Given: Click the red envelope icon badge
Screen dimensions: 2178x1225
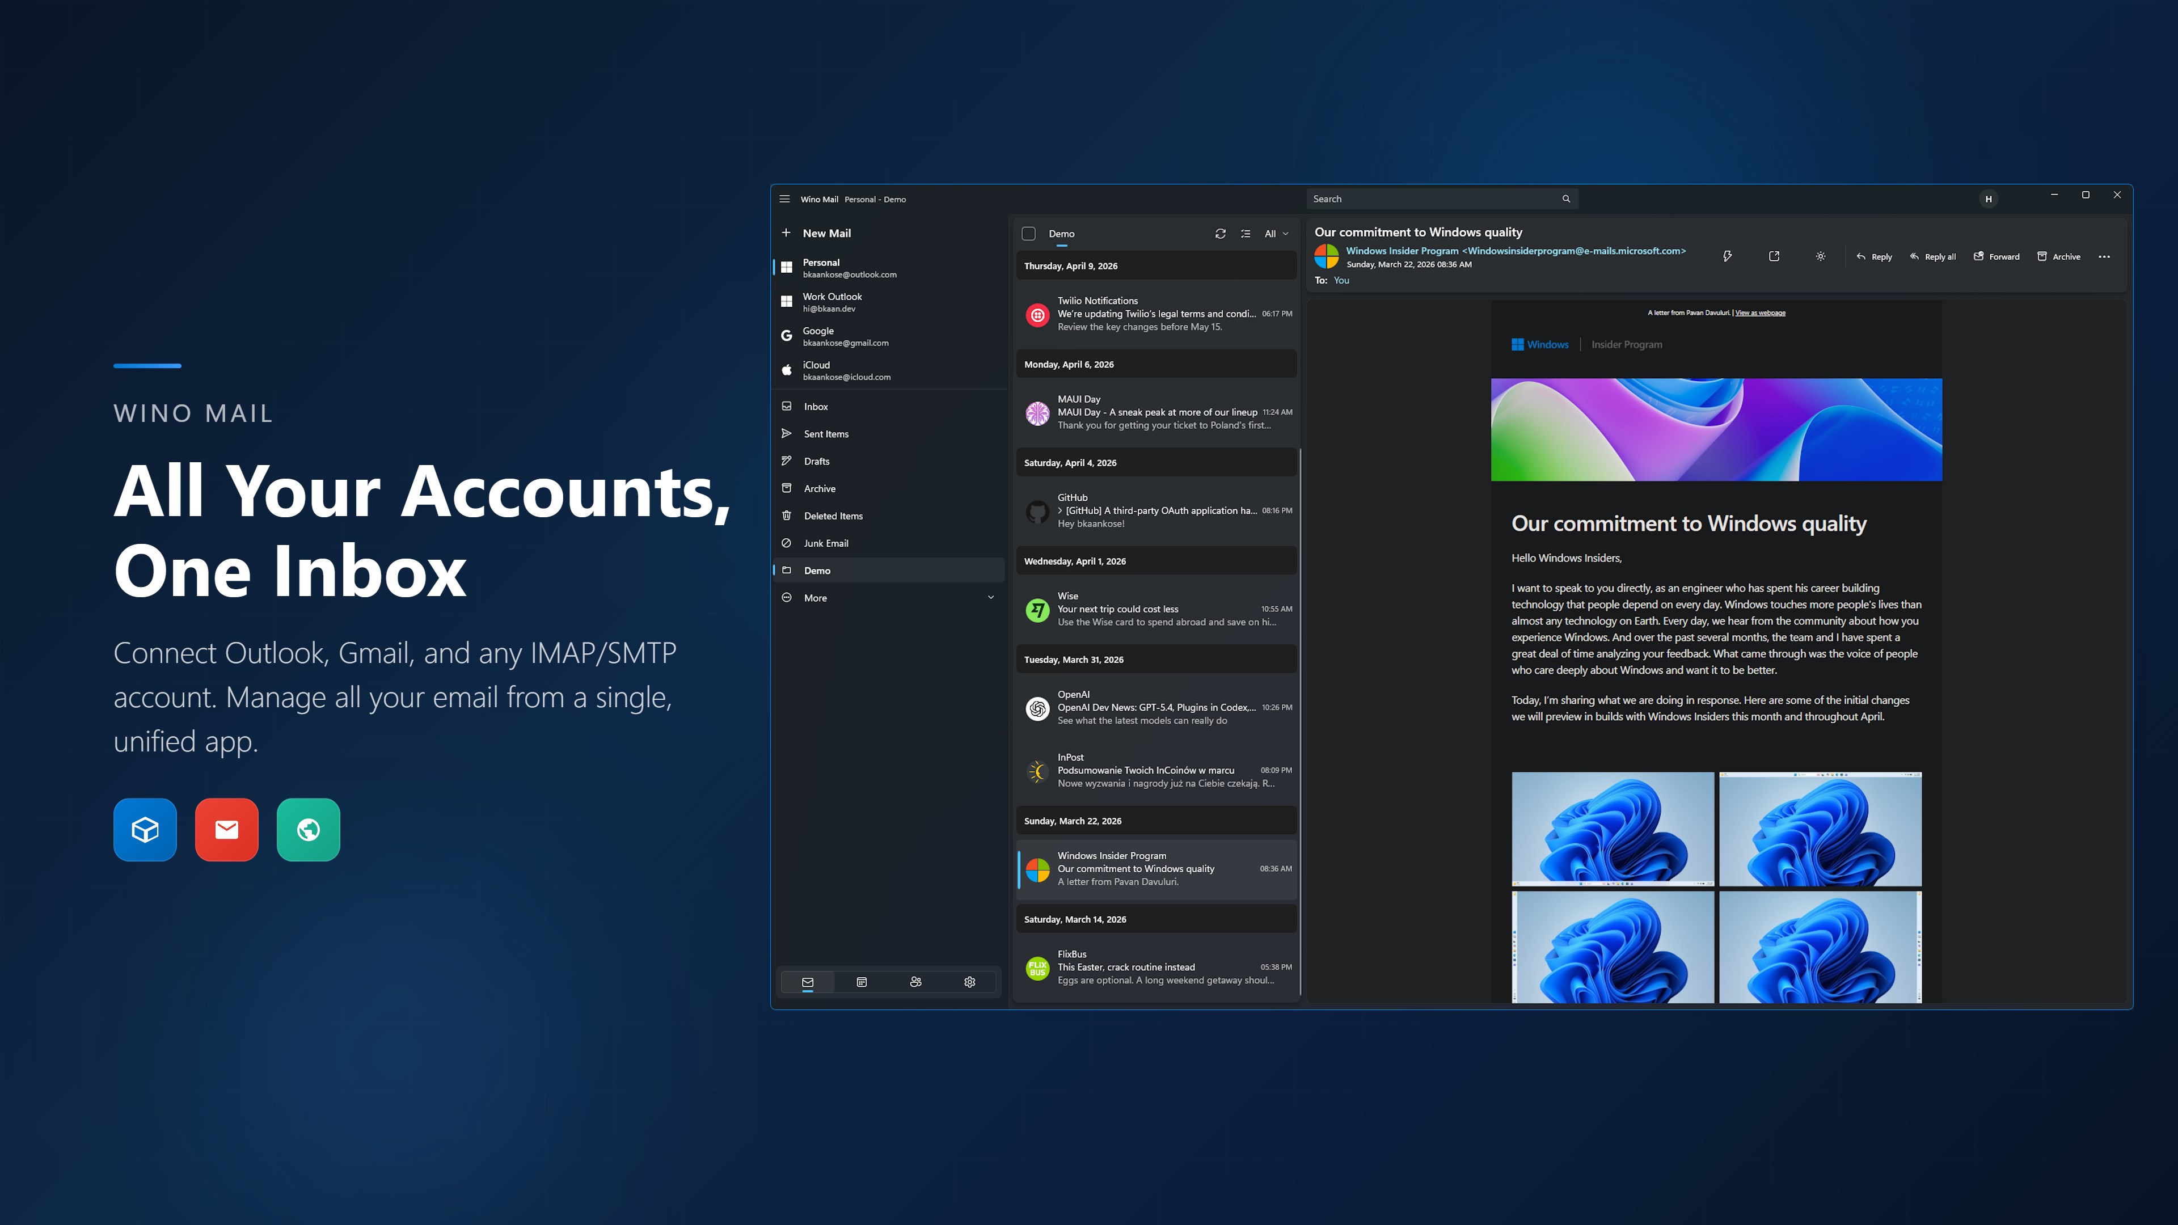Looking at the screenshot, I should pos(227,830).
